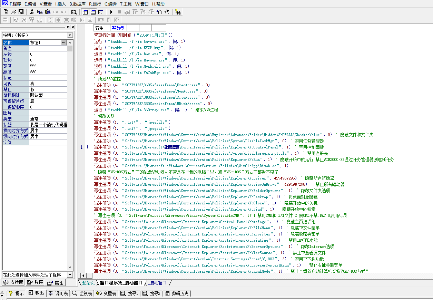The height and width of the screenshot is (300, 433).
Task: Open the I.插入 menu
Action: (x=60, y=4)
